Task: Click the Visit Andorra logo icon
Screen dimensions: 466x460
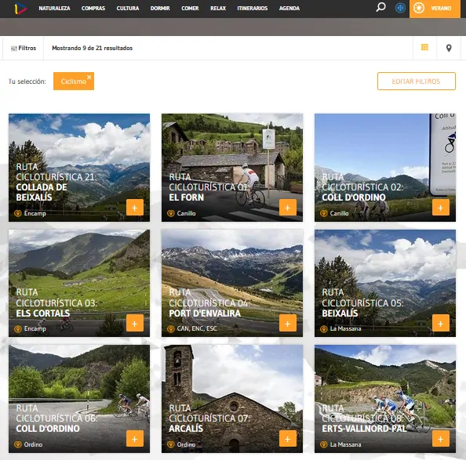Action: (x=20, y=9)
